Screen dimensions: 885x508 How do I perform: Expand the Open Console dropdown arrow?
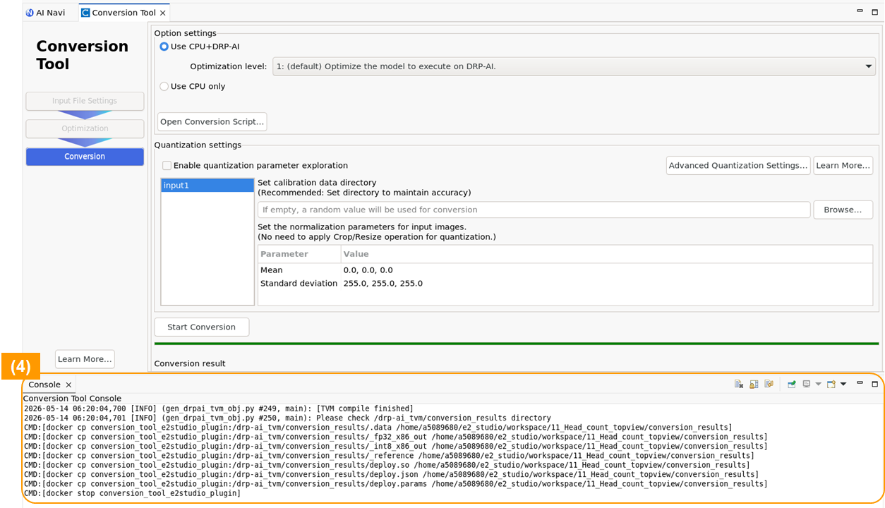coord(843,384)
